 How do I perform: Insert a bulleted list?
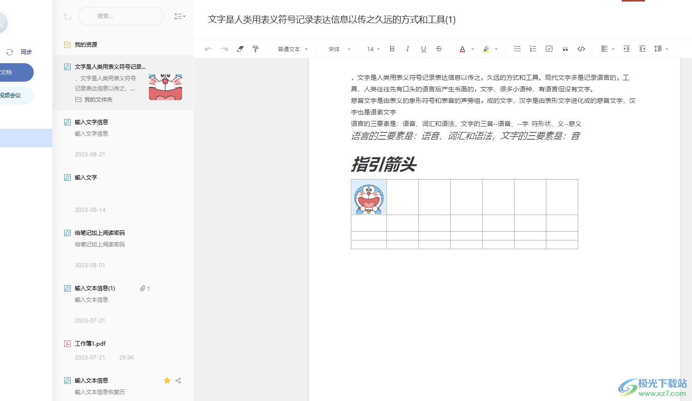click(x=517, y=49)
